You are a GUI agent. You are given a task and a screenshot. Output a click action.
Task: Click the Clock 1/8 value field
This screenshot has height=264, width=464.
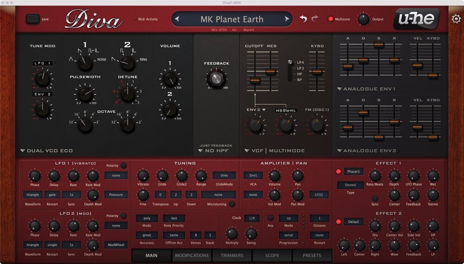(252, 218)
